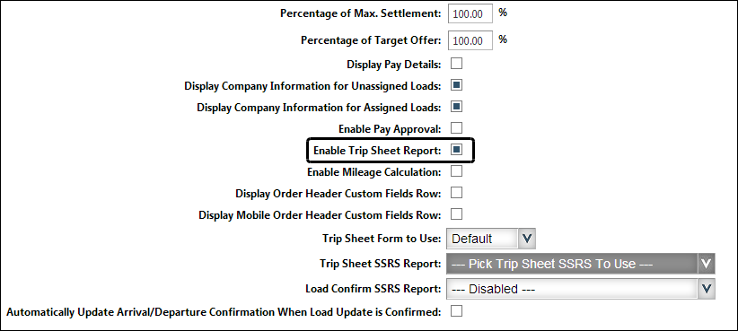Click the Enable Mileage Calculation label
The image size is (738, 331).
pos(374,172)
